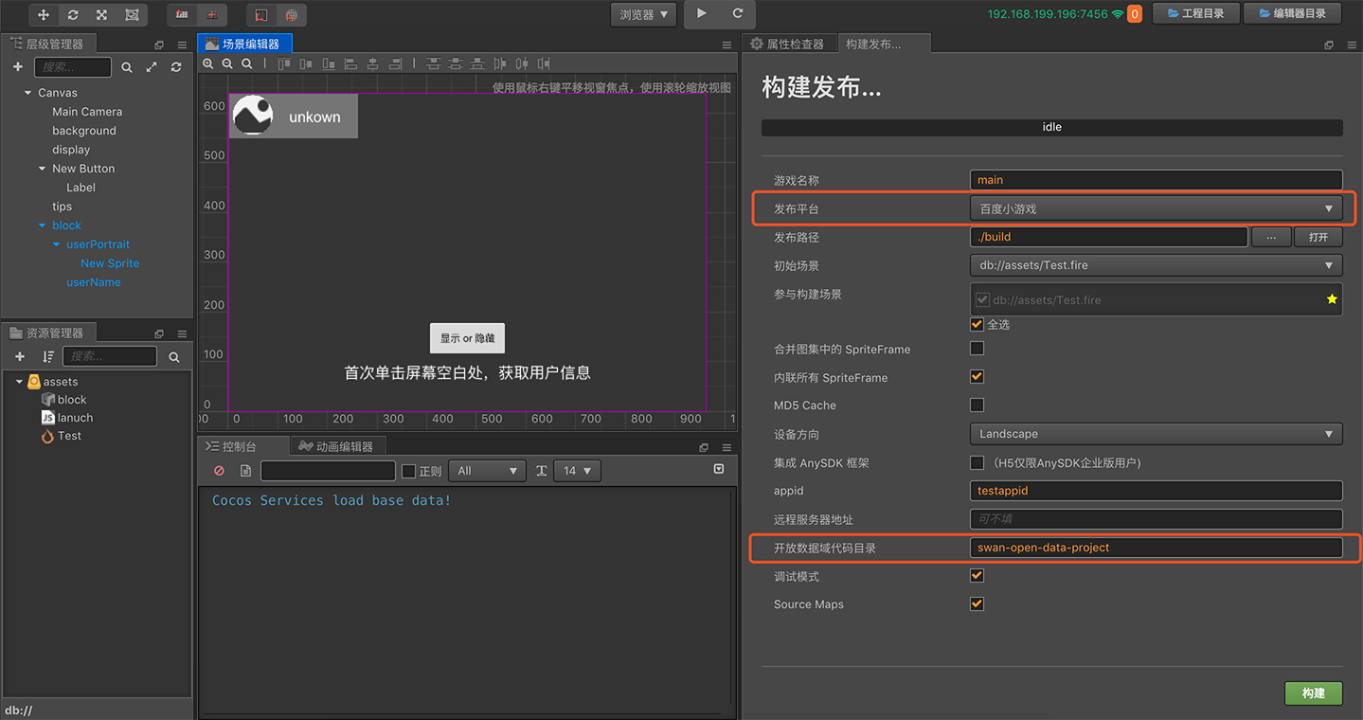
Task: Open the console font size 14 dropdown
Action: (577, 471)
